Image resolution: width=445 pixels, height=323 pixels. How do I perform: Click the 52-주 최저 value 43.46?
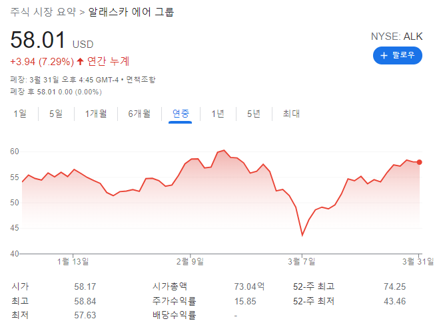click(x=395, y=301)
